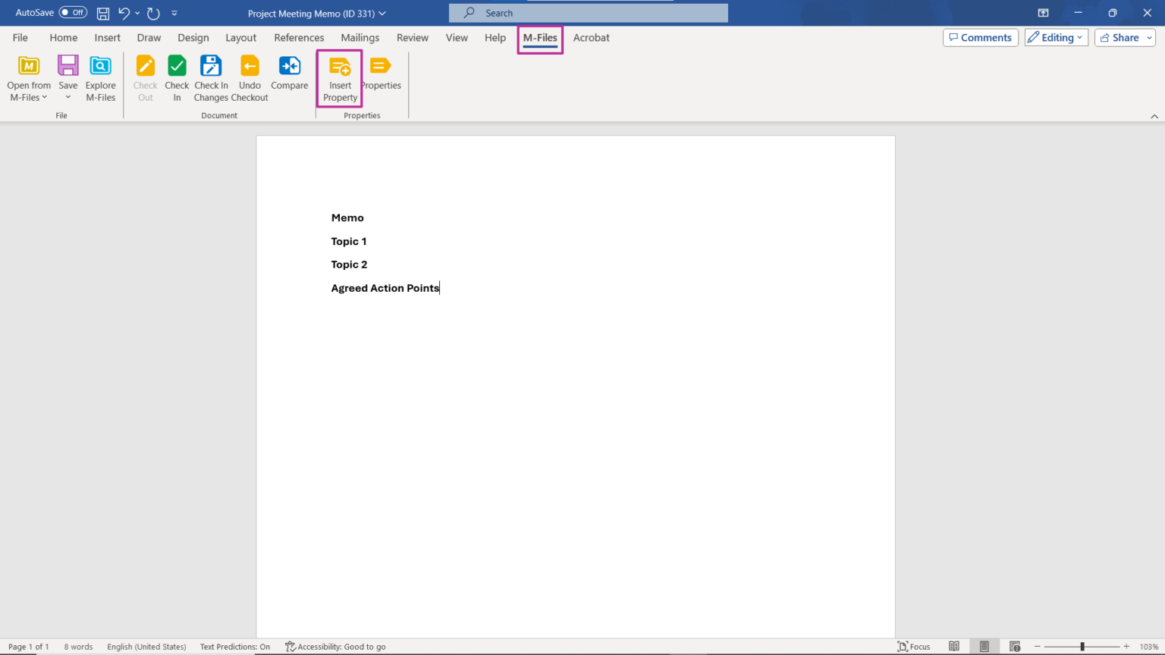Collapse the ribbon with the chevron

pyautogui.click(x=1154, y=116)
